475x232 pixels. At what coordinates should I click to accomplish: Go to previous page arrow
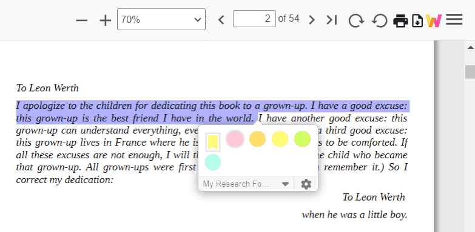pos(222,20)
